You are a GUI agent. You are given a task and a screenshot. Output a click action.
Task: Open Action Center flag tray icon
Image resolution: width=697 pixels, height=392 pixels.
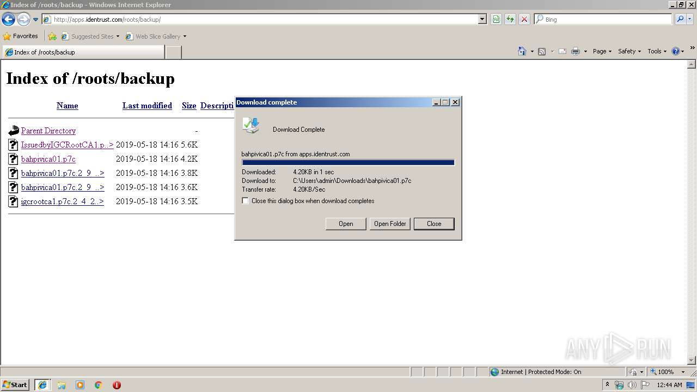pos(645,385)
